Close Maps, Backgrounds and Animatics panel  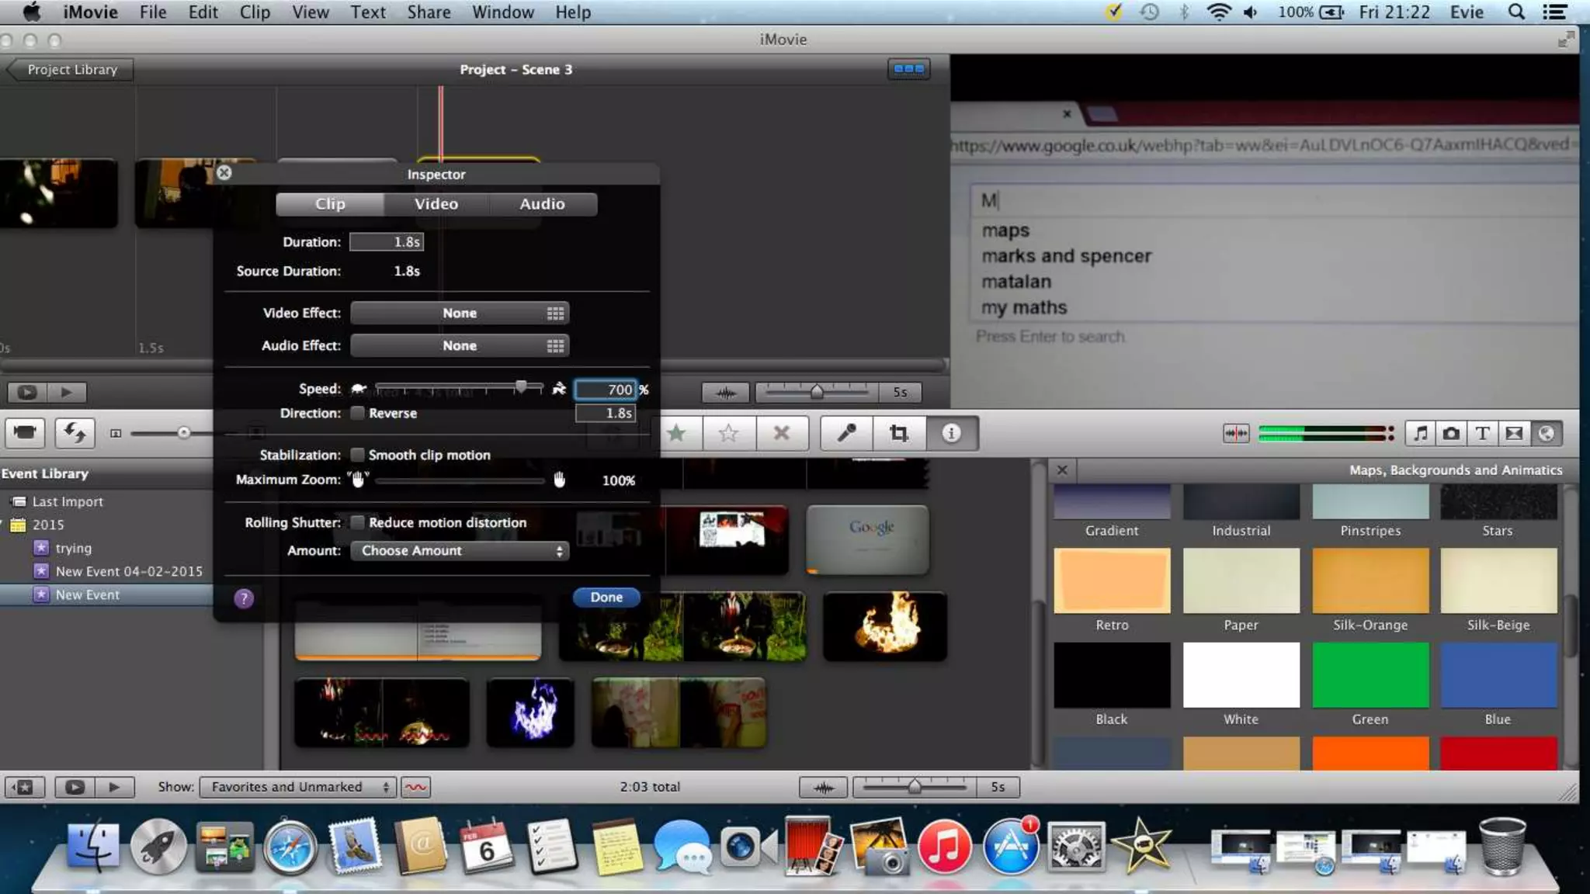(x=1062, y=470)
